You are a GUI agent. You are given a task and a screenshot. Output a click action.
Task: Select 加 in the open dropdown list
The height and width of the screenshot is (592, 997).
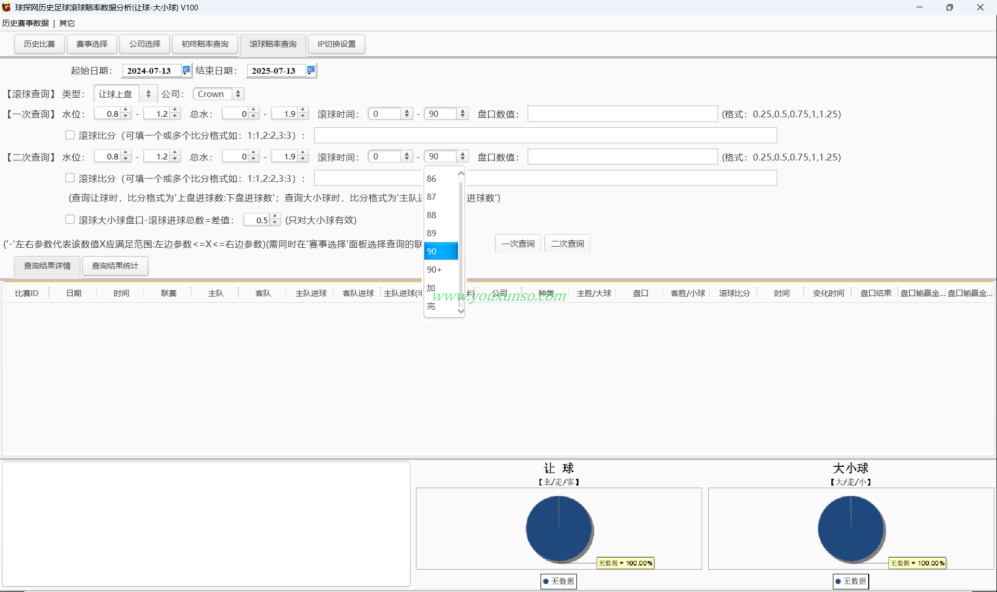pos(441,288)
